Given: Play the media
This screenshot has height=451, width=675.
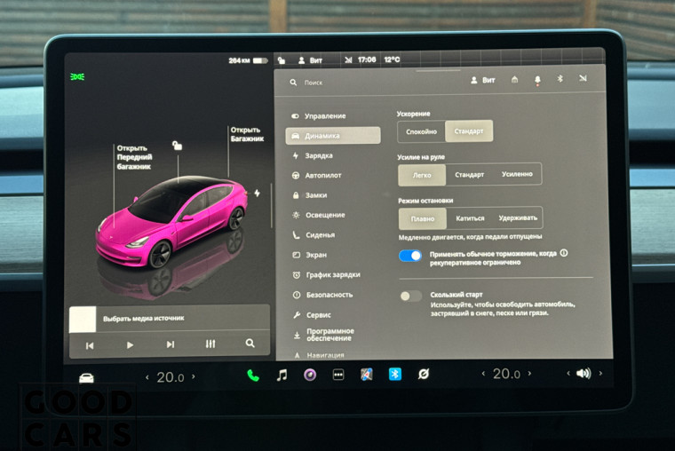Looking at the screenshot, I should coord(130,344).
